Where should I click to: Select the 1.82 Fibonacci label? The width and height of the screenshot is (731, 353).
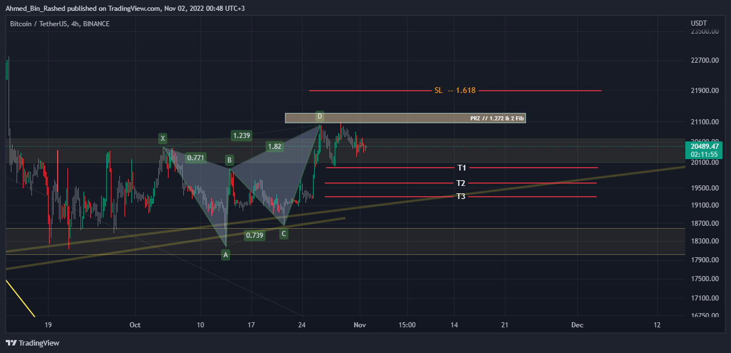coord(274,146)
